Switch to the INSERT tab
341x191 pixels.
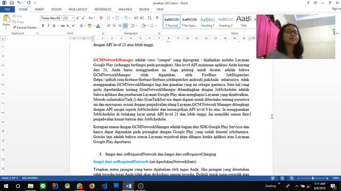39,10
